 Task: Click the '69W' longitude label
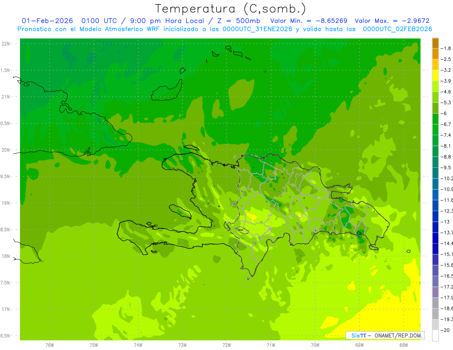[x=359, y=345]
